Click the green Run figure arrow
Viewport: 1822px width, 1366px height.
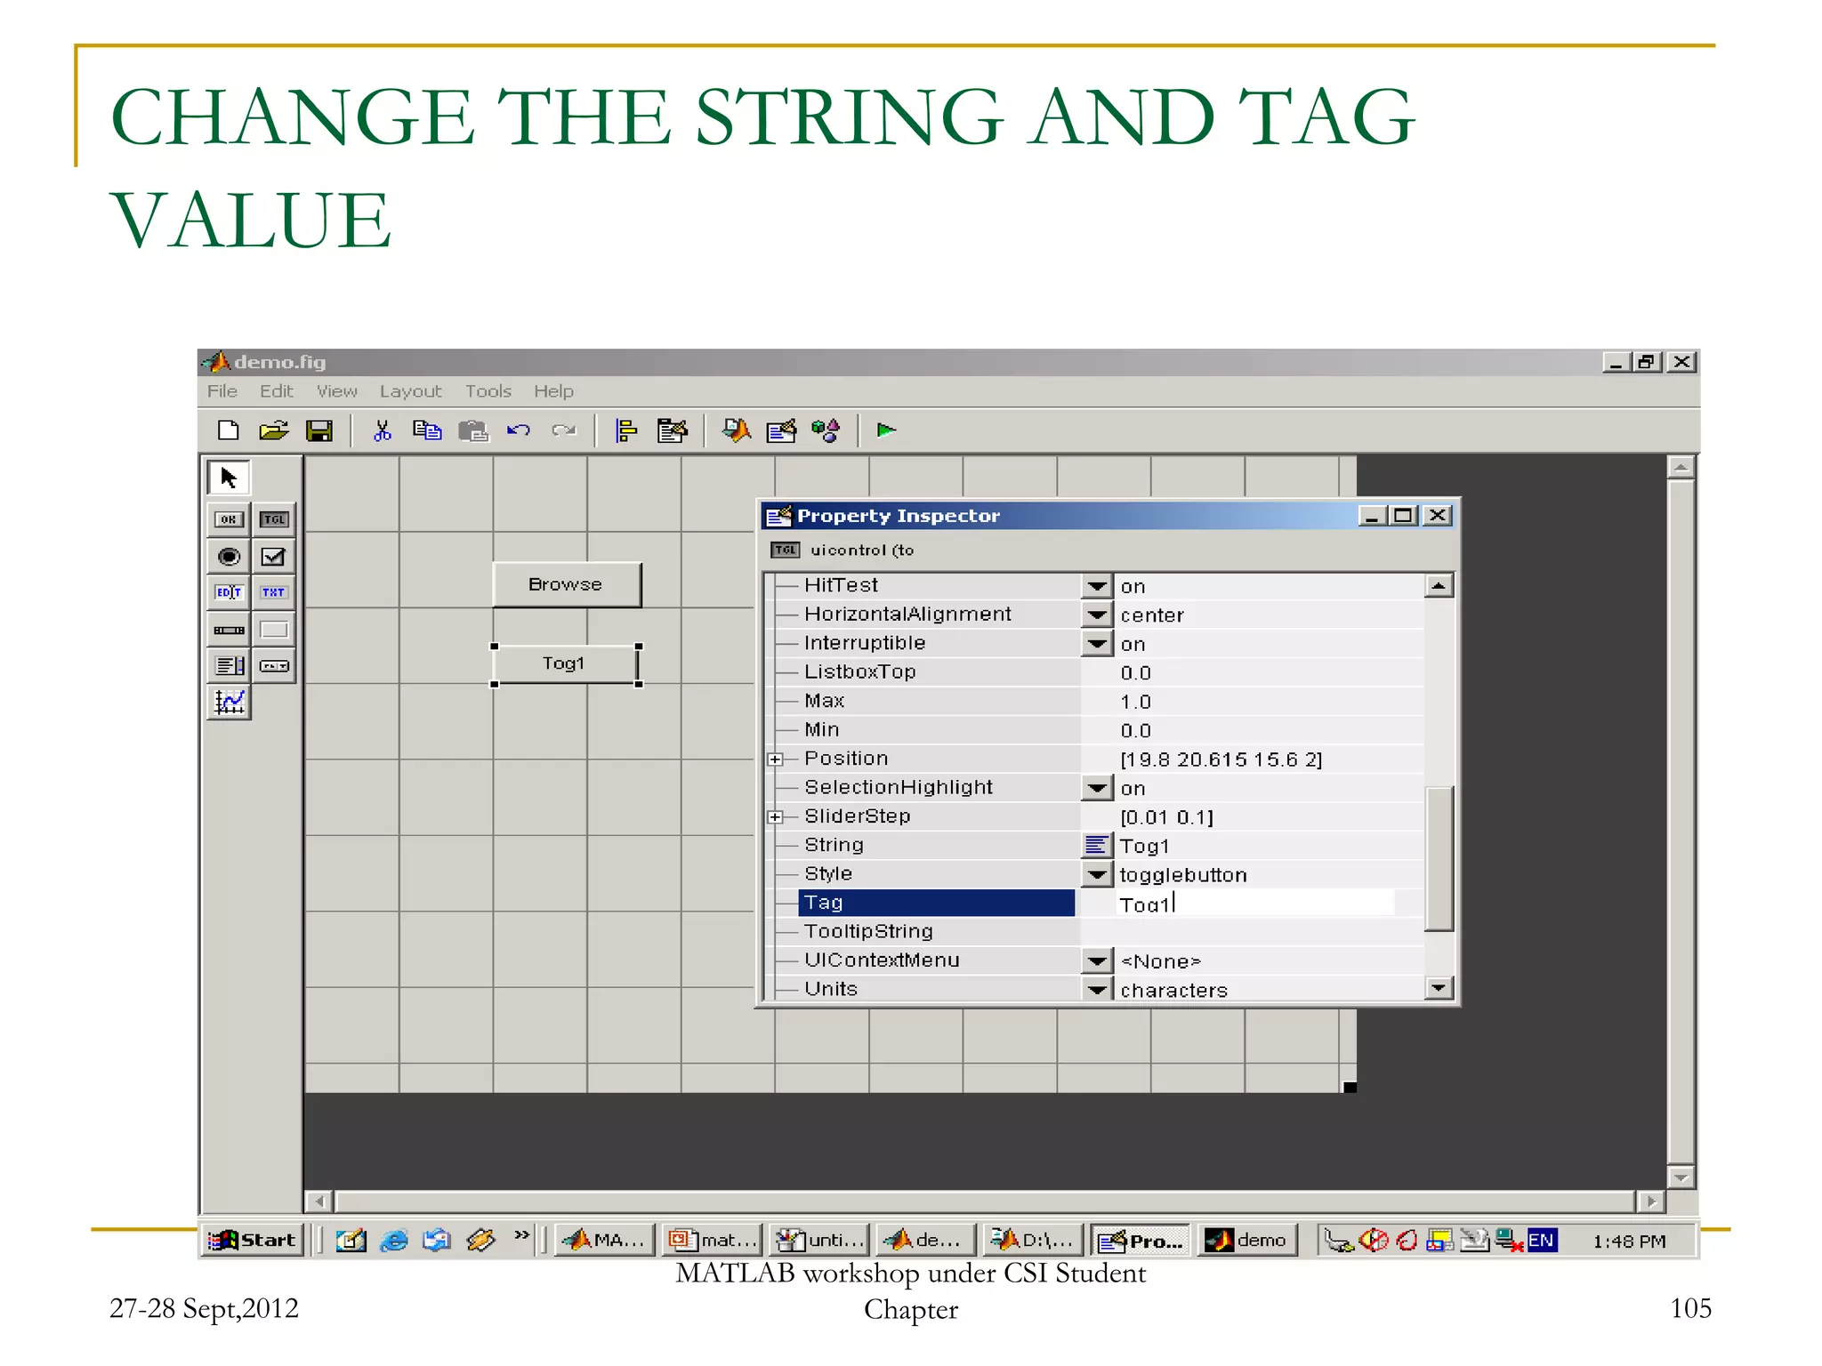coord(885,430)
